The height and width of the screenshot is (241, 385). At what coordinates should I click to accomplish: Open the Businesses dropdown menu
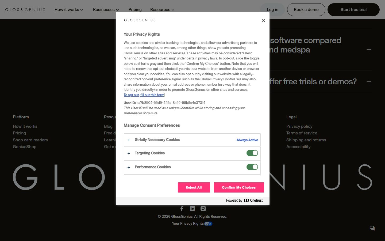pos(106,10)
